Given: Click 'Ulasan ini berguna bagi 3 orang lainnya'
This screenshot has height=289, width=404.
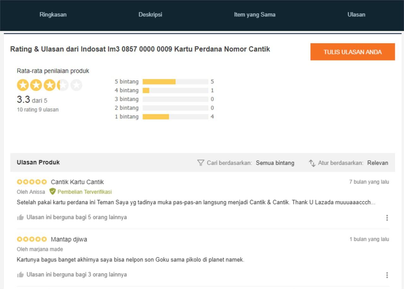Looking at the screenshot, I should (x=77, y=274).
